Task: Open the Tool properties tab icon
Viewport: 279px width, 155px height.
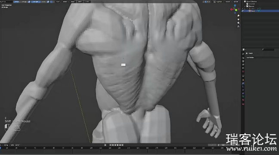Action: click(x=243, y=53)
